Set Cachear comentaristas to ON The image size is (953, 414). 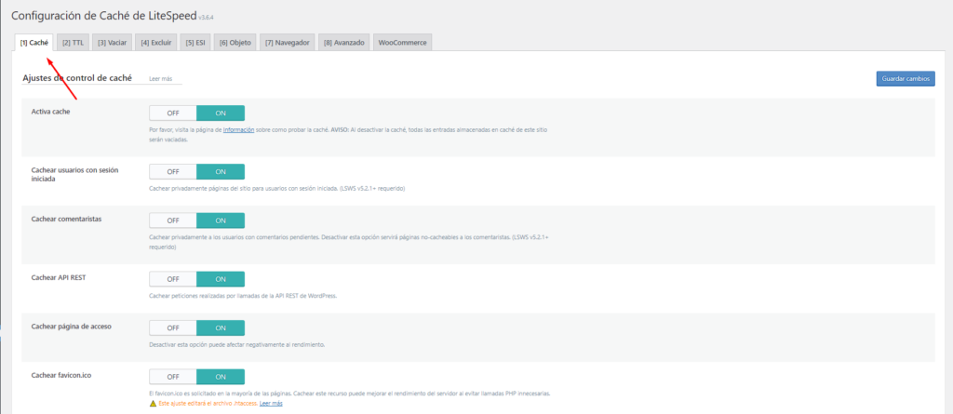pyautogui.click(x=221, y=220)
